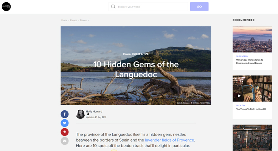Viewport: 278px width, 151px height.
Task: Open lavender fields of Provence link
Action: (169, 140)
